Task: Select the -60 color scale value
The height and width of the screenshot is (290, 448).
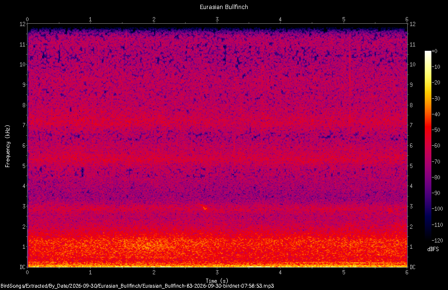Action: coord(436,146)
